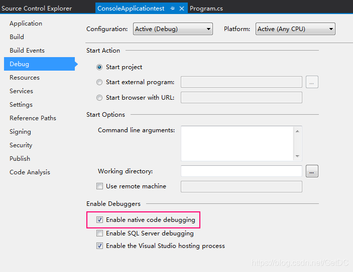Open the Security page
This screenshot has height=272, width=353.
pos(21,145)
